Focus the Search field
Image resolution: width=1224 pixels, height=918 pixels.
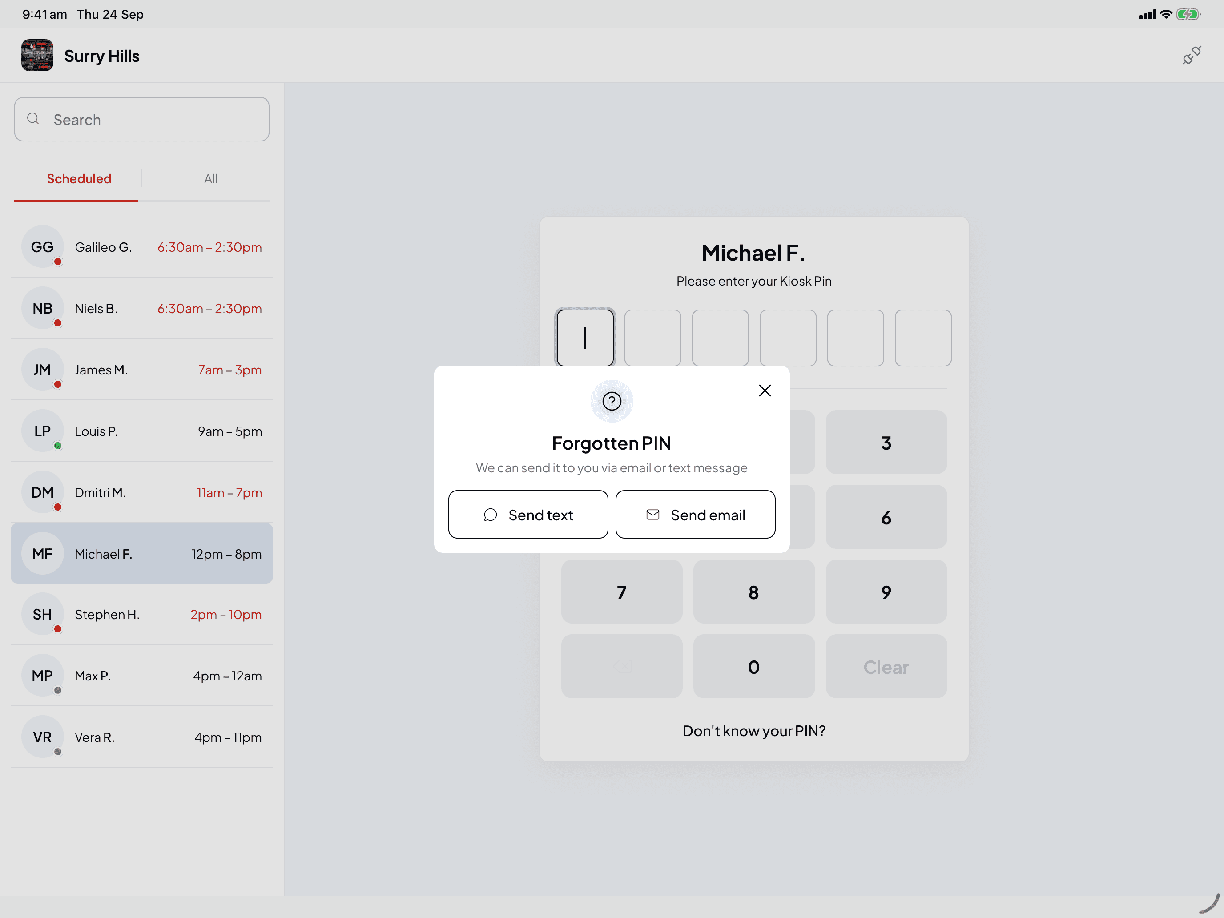[141, 120]
